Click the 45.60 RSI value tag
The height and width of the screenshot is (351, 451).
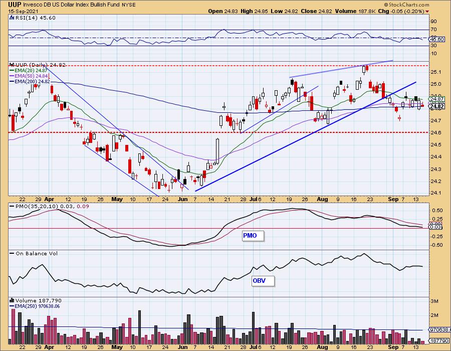(437, 39)
